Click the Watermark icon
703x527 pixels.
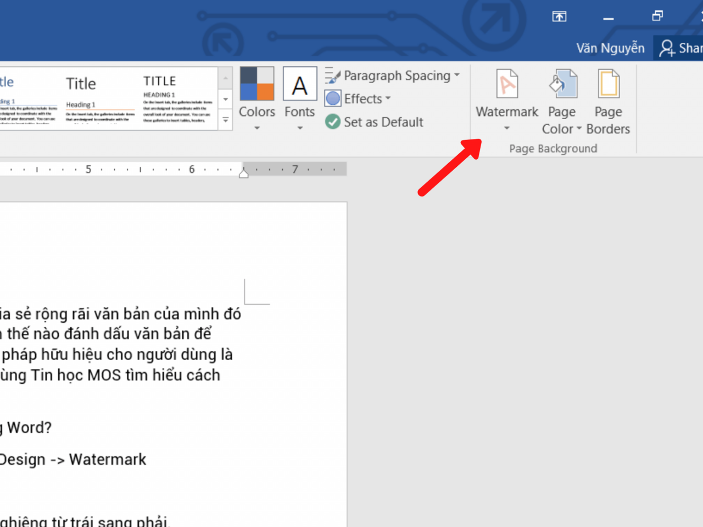[x=507, y=84]
